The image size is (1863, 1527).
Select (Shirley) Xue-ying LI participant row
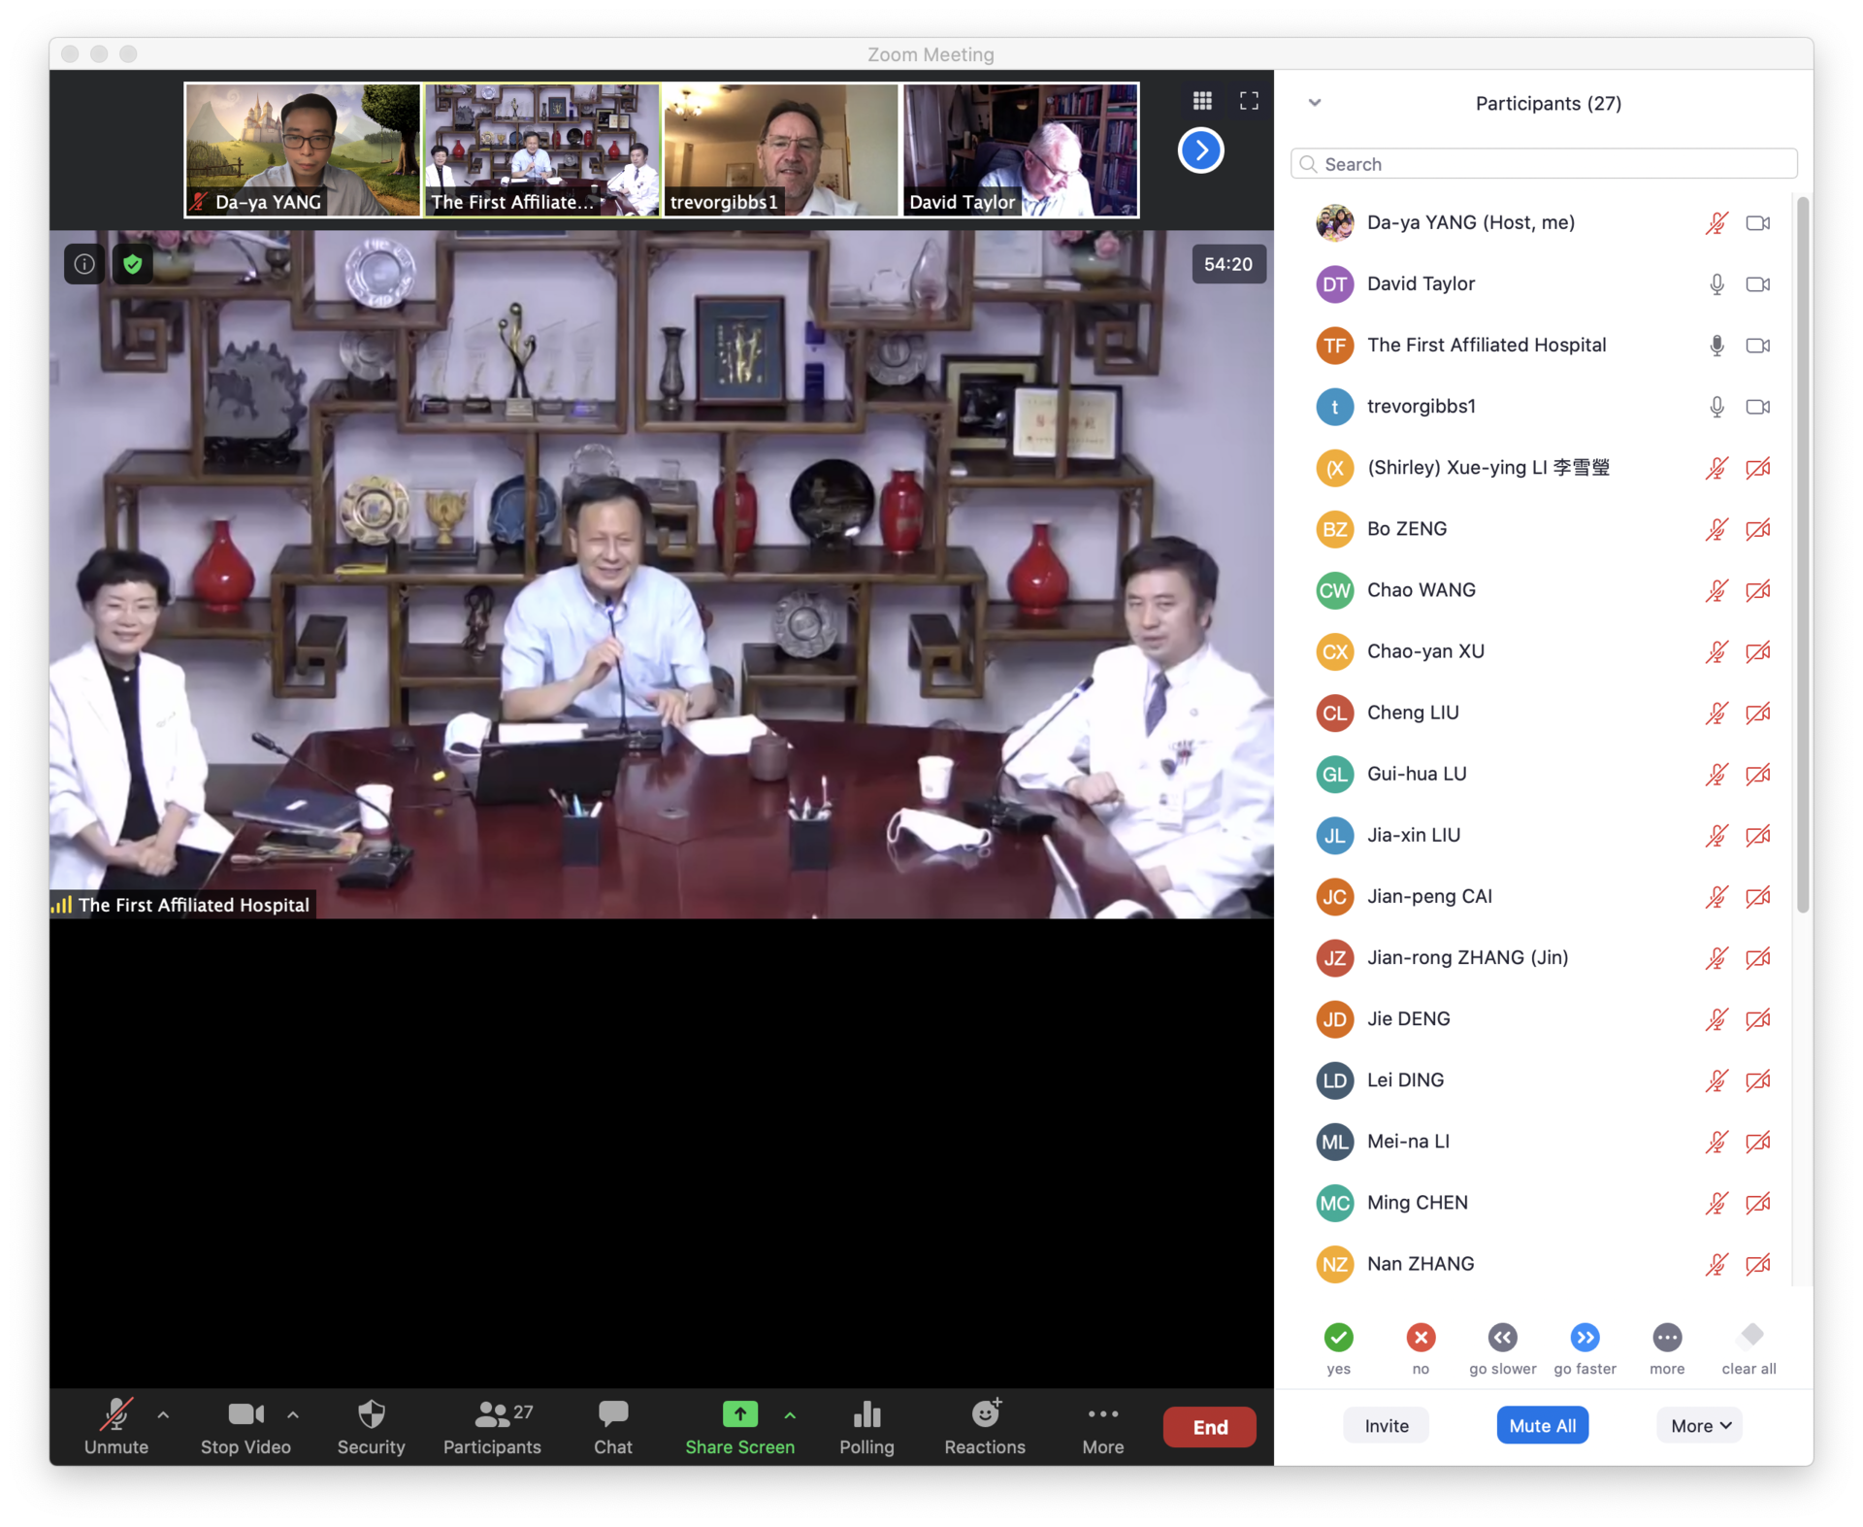tap(1543, 468)
